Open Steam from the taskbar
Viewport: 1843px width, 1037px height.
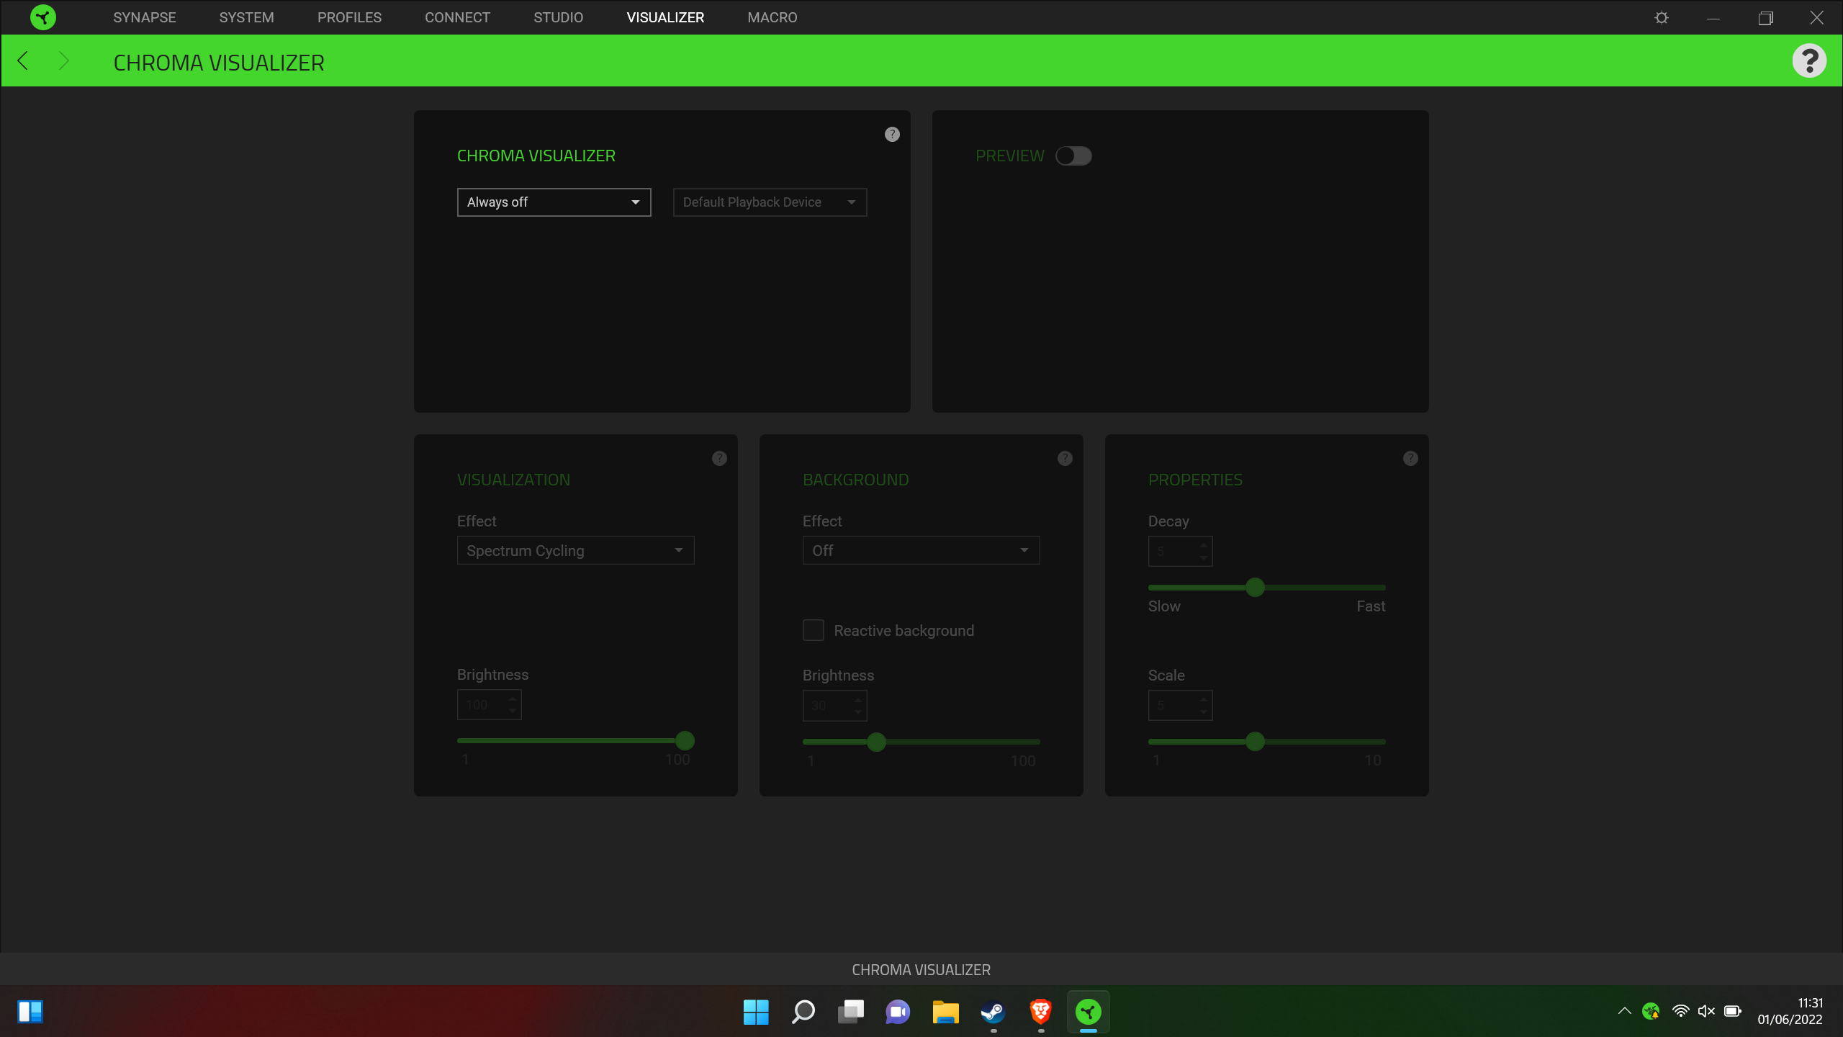click(x=992, y=1012)
